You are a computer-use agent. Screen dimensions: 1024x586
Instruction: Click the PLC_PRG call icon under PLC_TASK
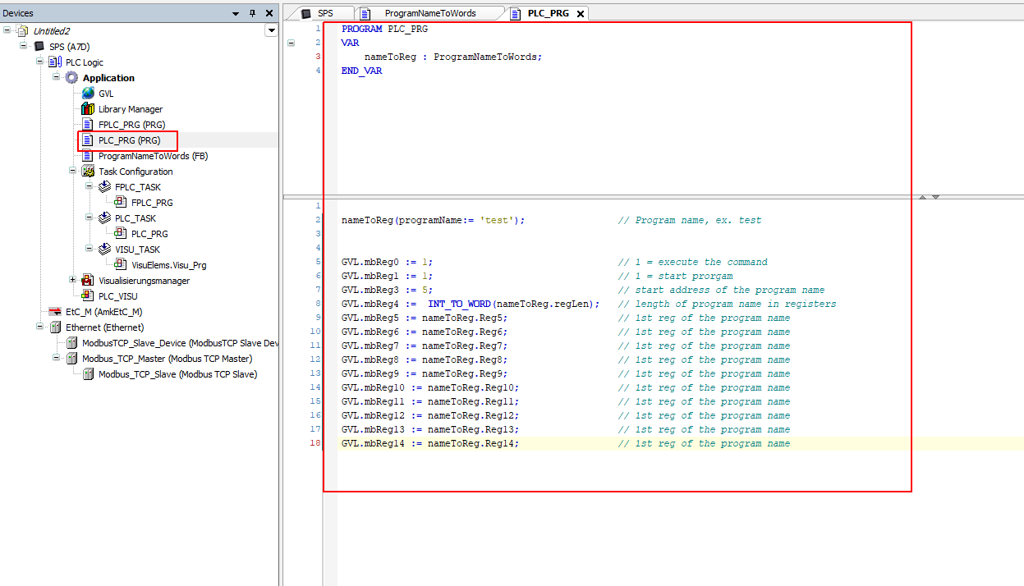pos(121,234)
